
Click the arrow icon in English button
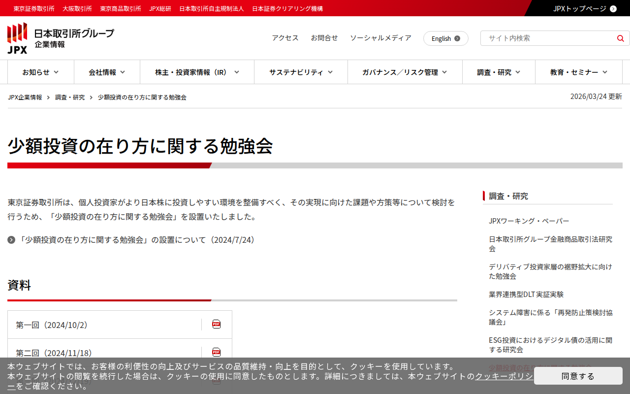pyautogui.click(x=457, y=38)
